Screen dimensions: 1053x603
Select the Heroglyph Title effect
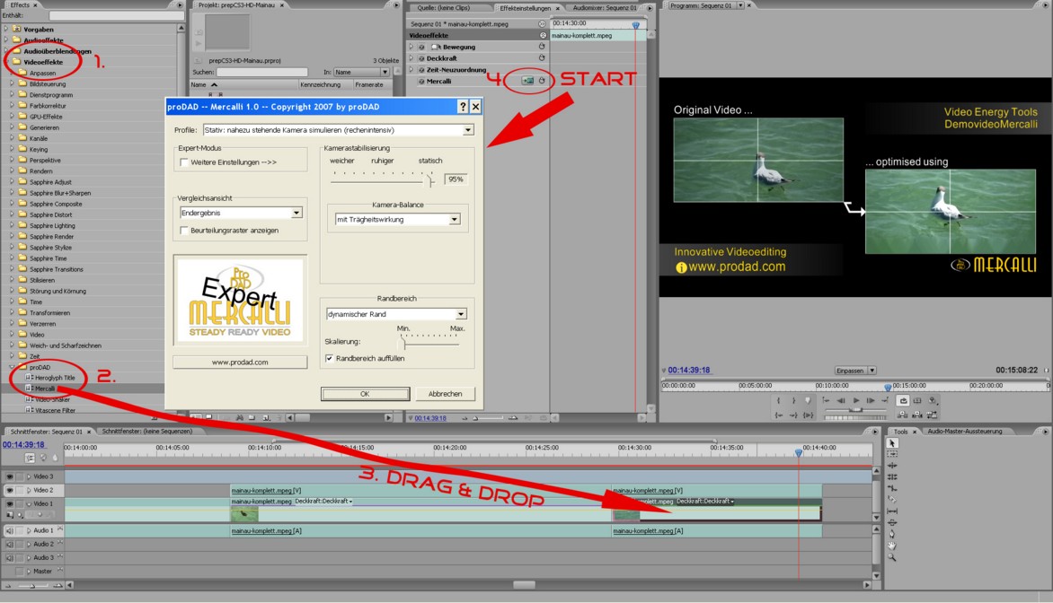(55, 378)
